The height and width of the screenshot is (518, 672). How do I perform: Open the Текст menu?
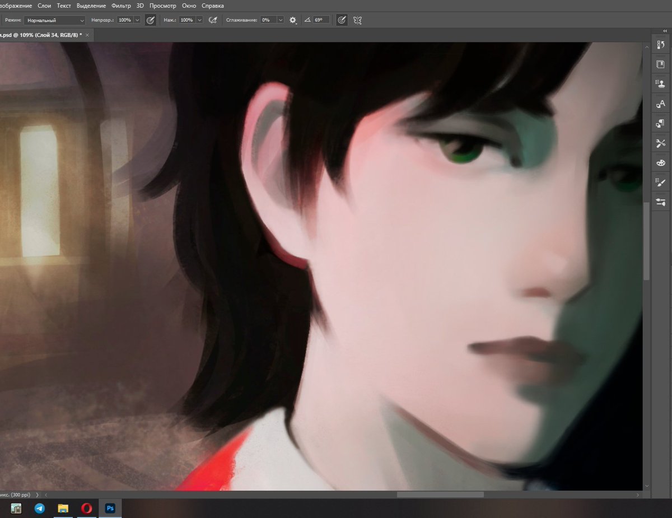click(64, 6)
